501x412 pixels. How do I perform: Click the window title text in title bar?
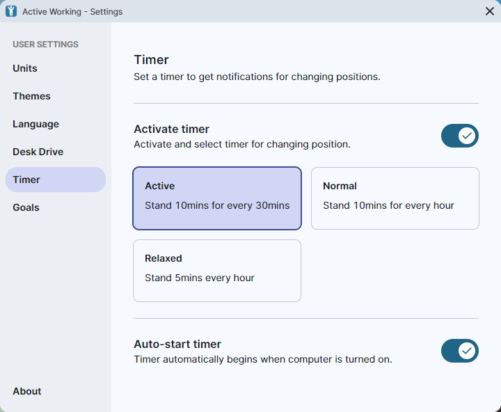(72, 11)
